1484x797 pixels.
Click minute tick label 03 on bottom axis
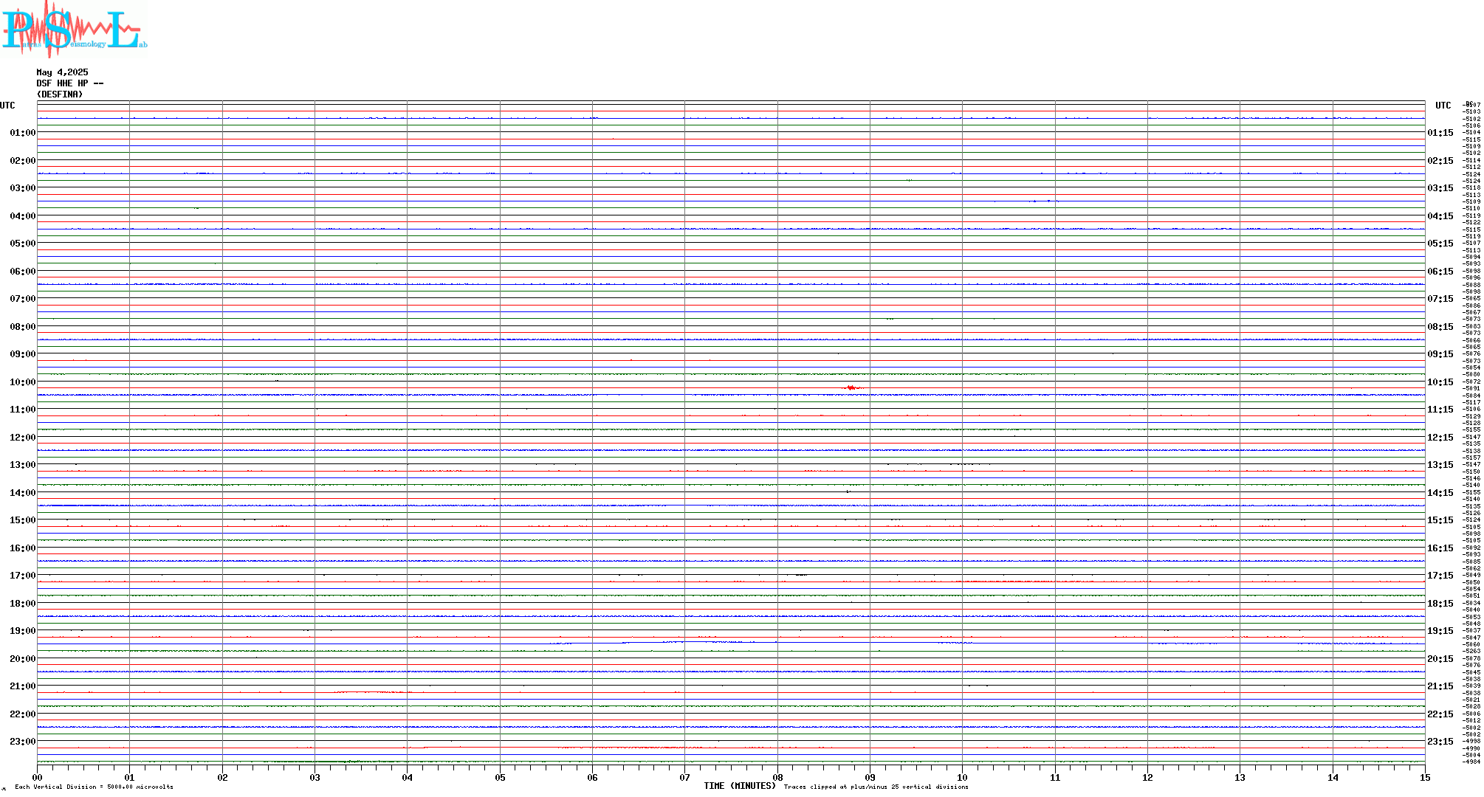pos(315,777)
